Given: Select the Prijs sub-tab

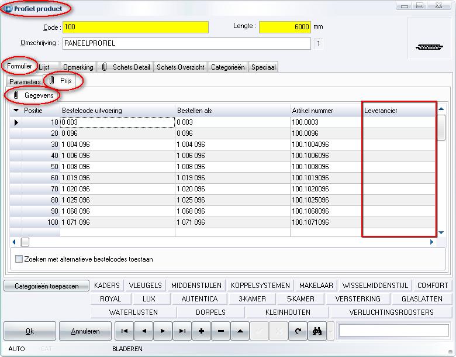Looking at the screenshot, I should click(x=61, y=81).
